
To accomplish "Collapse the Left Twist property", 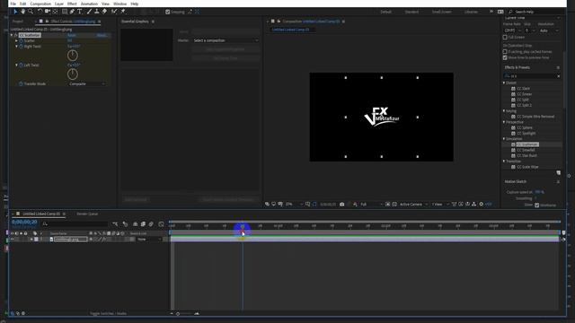I will [x=16, y=65].
